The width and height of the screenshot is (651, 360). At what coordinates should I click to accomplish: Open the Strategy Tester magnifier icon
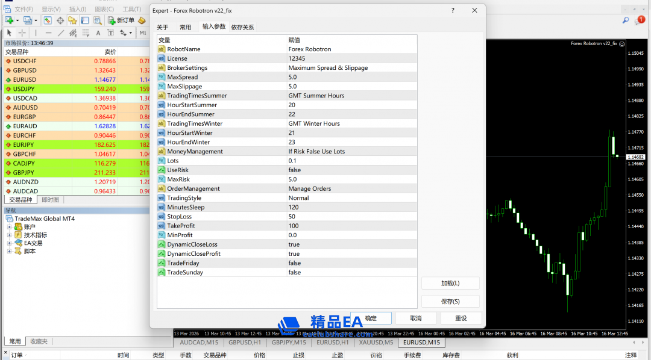coord(96,20)
